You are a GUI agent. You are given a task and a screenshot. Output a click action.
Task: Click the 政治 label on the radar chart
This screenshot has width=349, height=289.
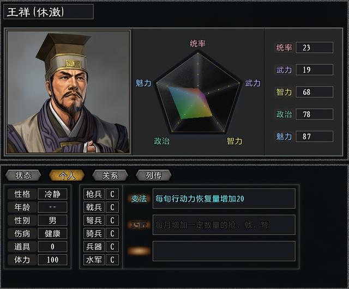click(162, 141)
